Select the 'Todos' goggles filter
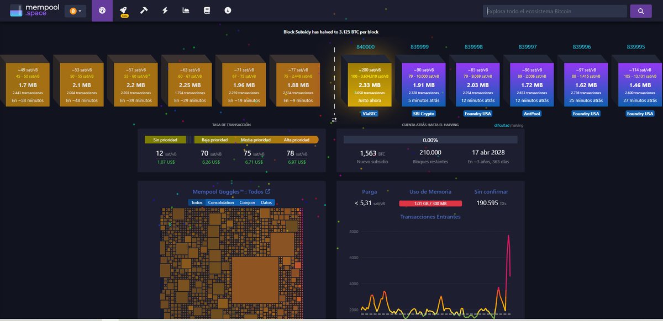 pyautogui.click(x=197, y=202)
